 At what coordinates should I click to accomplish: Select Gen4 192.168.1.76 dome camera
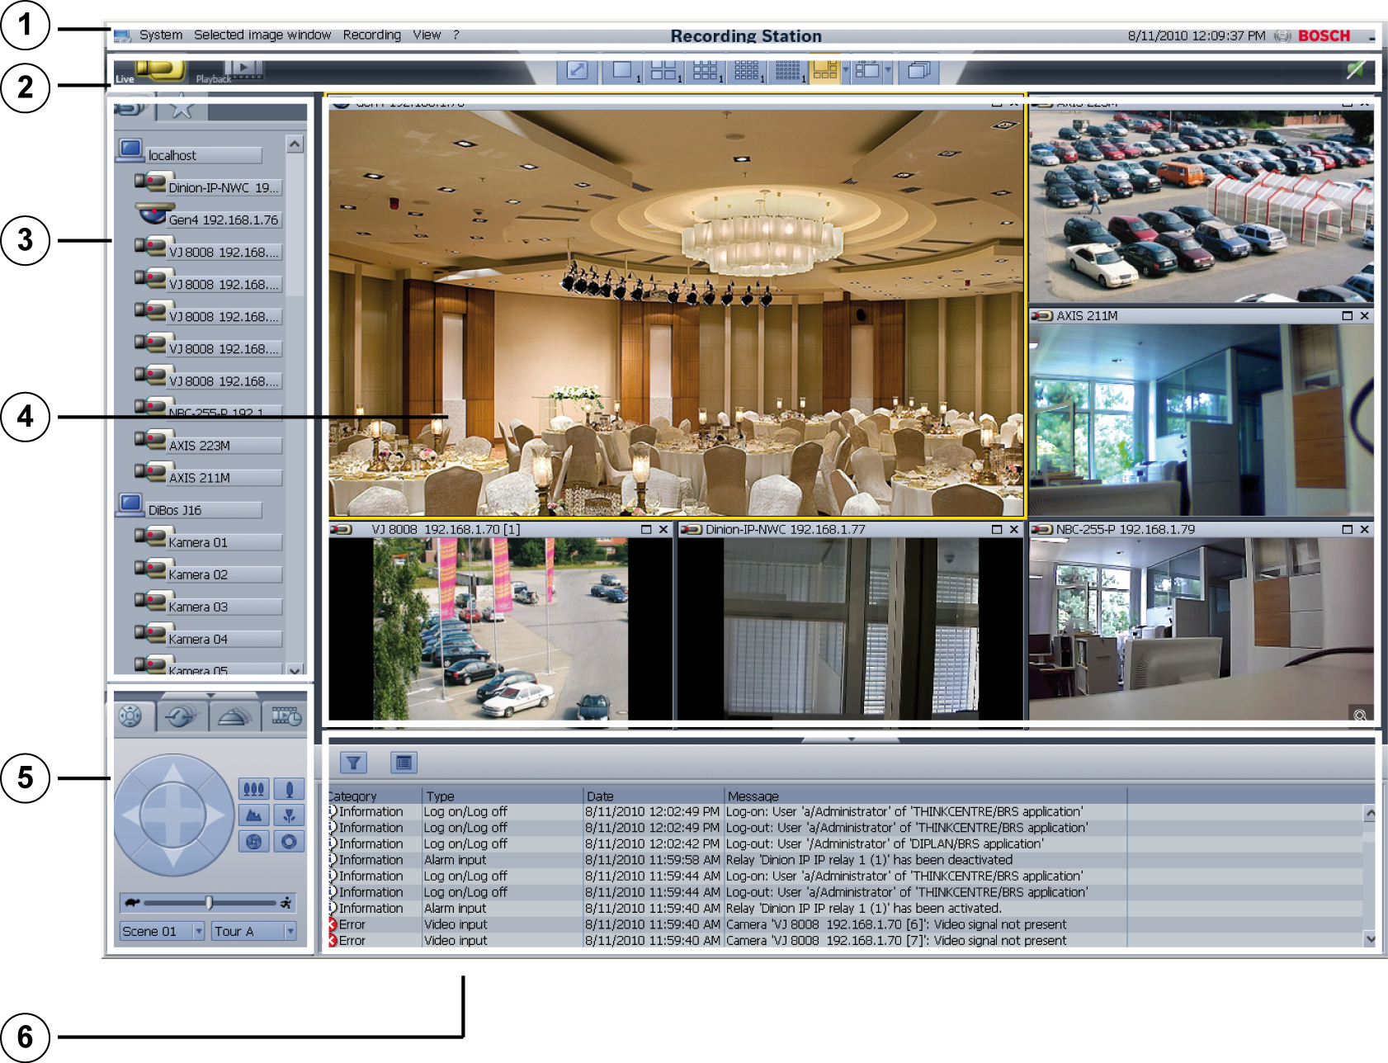coord(208,219)
